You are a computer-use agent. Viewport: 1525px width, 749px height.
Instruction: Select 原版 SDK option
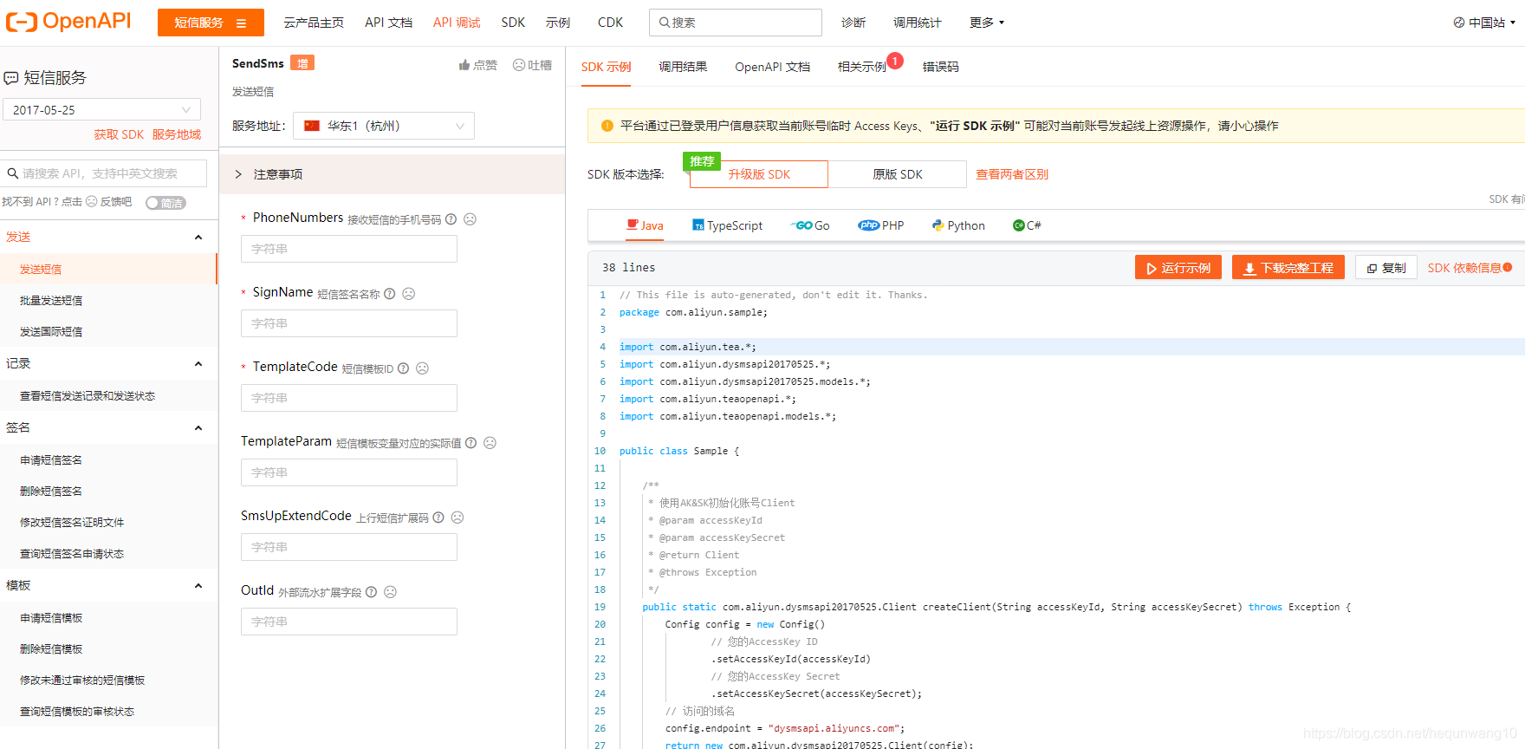(x=898, y=174)
